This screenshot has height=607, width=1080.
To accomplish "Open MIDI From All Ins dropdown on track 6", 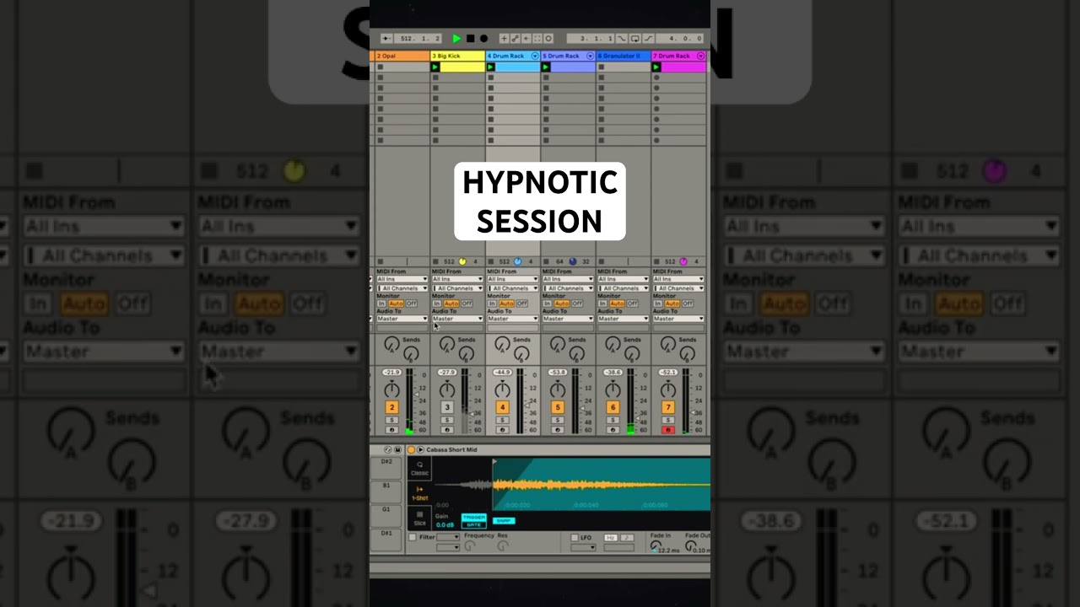I will coord(623,279).
